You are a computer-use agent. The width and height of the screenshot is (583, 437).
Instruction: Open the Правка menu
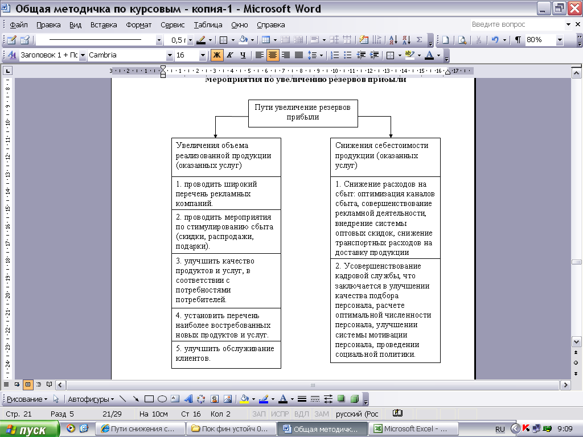point(48,25)
